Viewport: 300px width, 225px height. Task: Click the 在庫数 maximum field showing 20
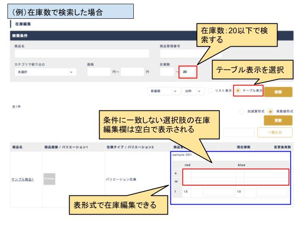pos(187,72)
